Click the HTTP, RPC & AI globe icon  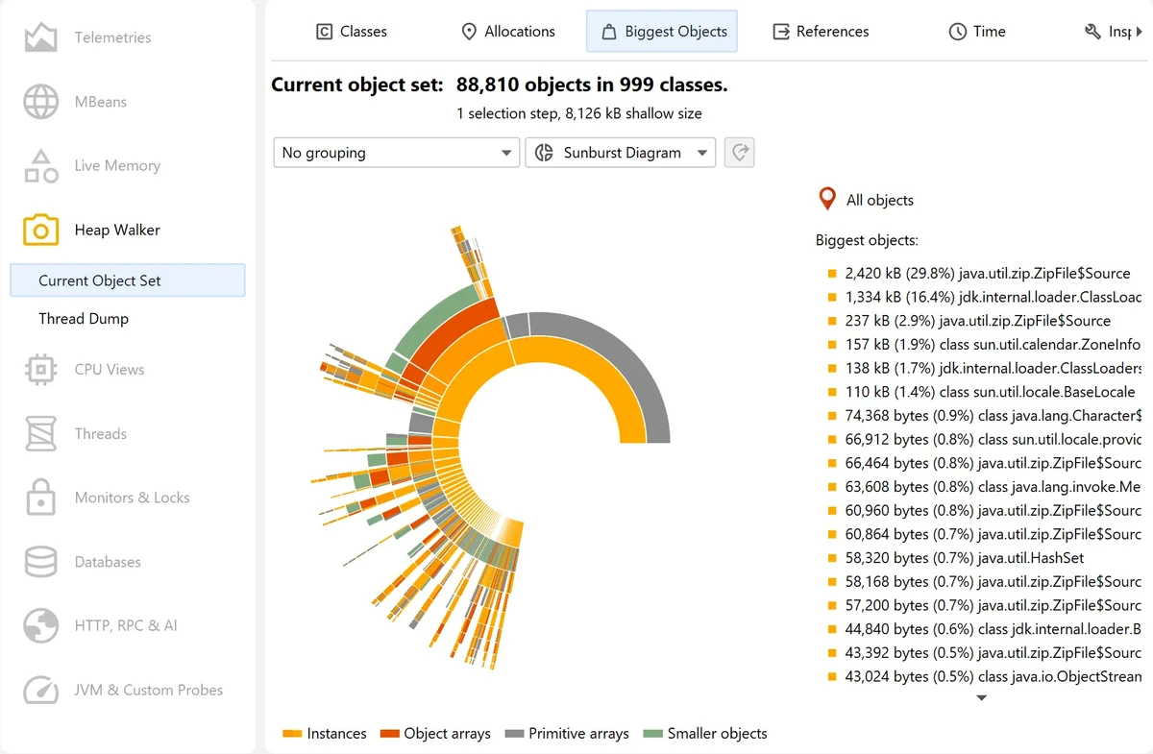41,625
